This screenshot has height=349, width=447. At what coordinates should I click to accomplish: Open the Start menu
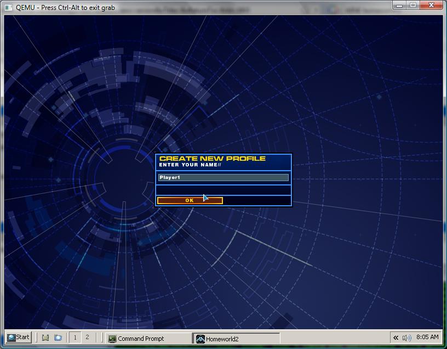[18, 337]
